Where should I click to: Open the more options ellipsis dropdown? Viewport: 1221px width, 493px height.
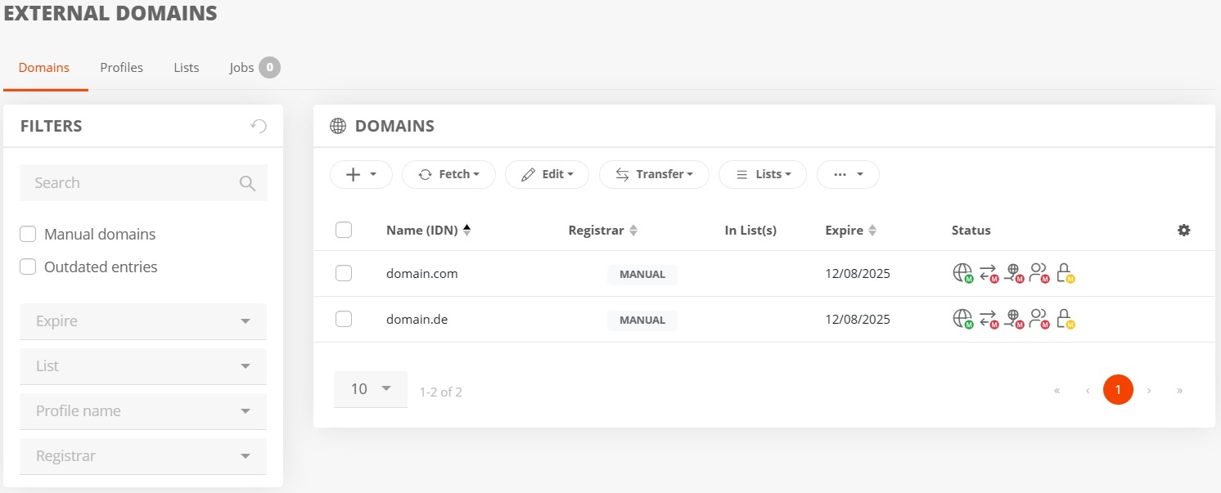pyautogui.click(x=848, y=174)
